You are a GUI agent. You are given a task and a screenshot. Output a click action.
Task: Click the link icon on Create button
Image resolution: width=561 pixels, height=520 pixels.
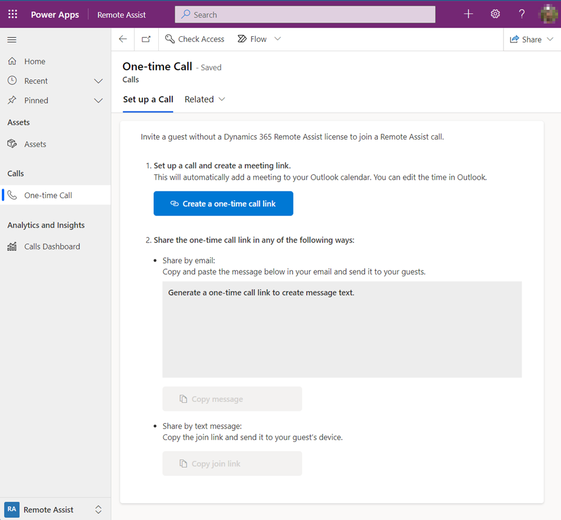point(174,203)
